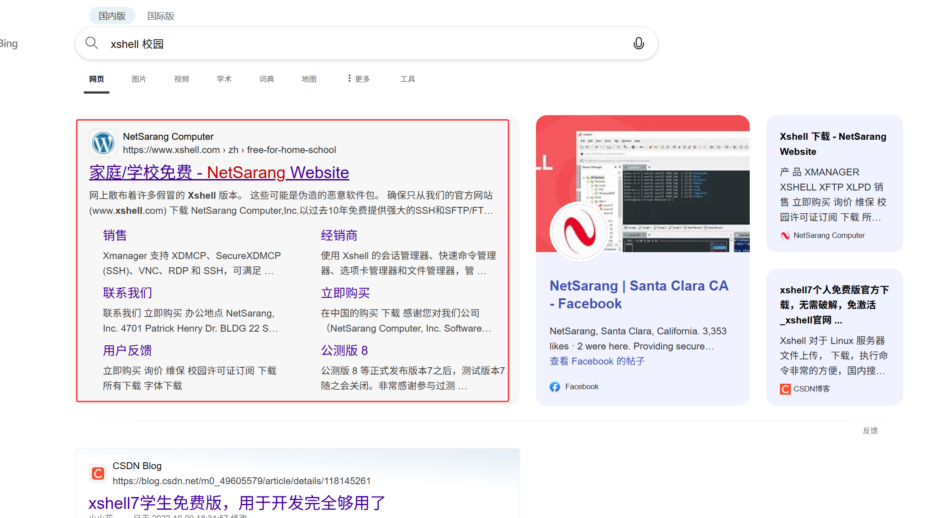Switch to 国际版 search mode

(161, 16)
